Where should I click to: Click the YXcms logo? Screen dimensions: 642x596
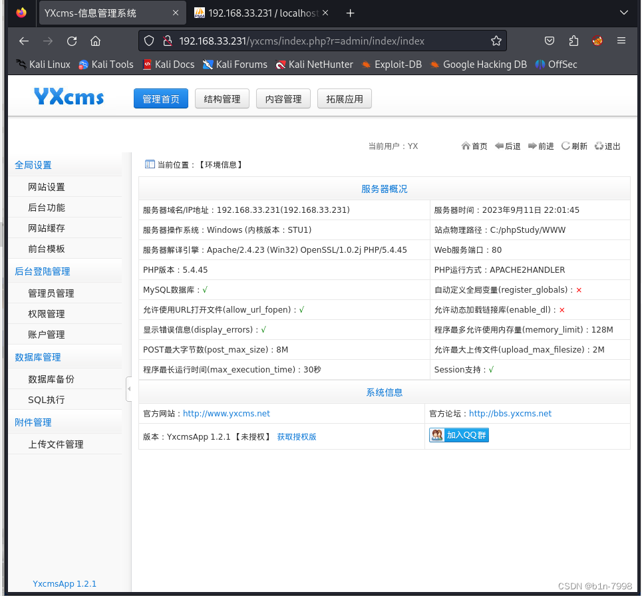69,96
